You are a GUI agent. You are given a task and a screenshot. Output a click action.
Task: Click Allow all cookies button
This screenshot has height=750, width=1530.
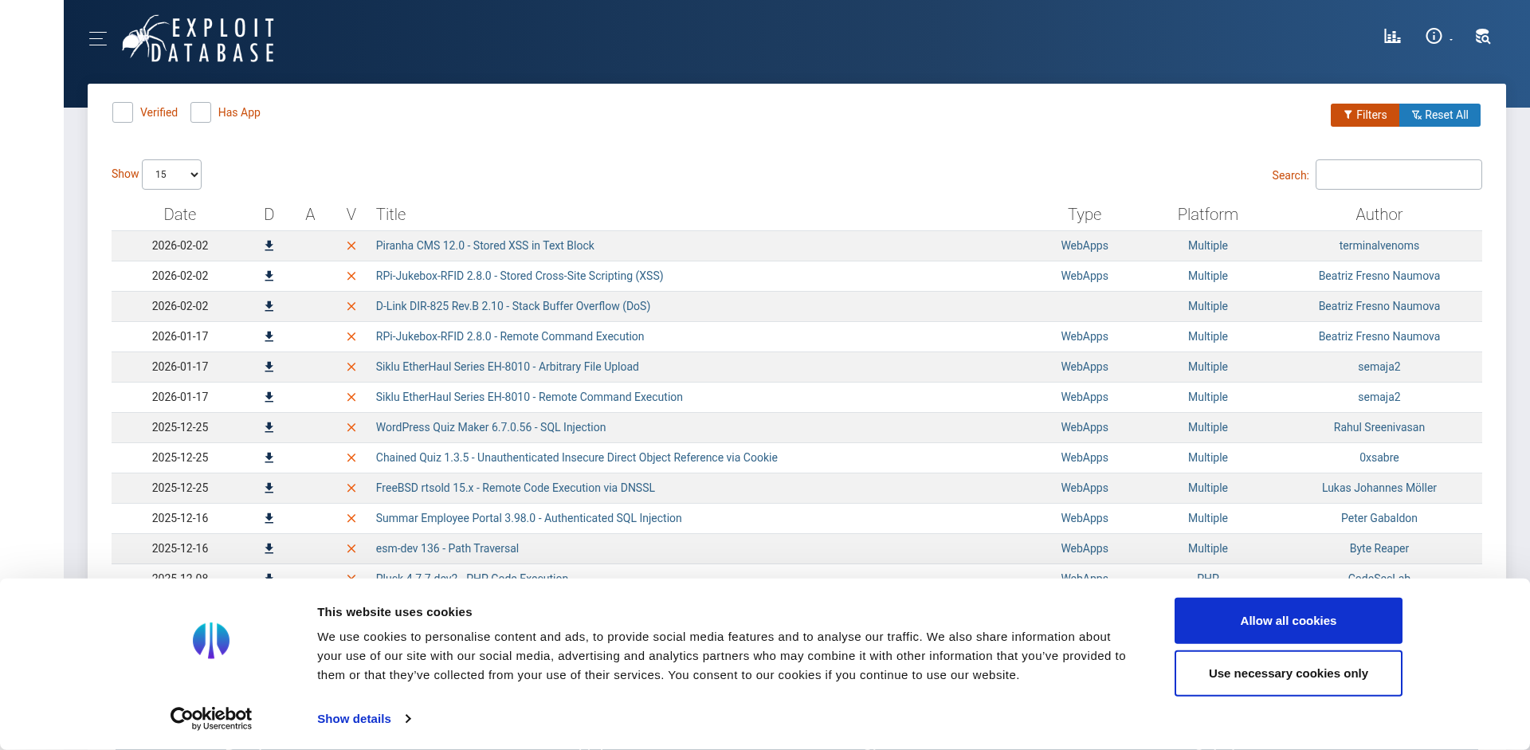[1288, 621]
